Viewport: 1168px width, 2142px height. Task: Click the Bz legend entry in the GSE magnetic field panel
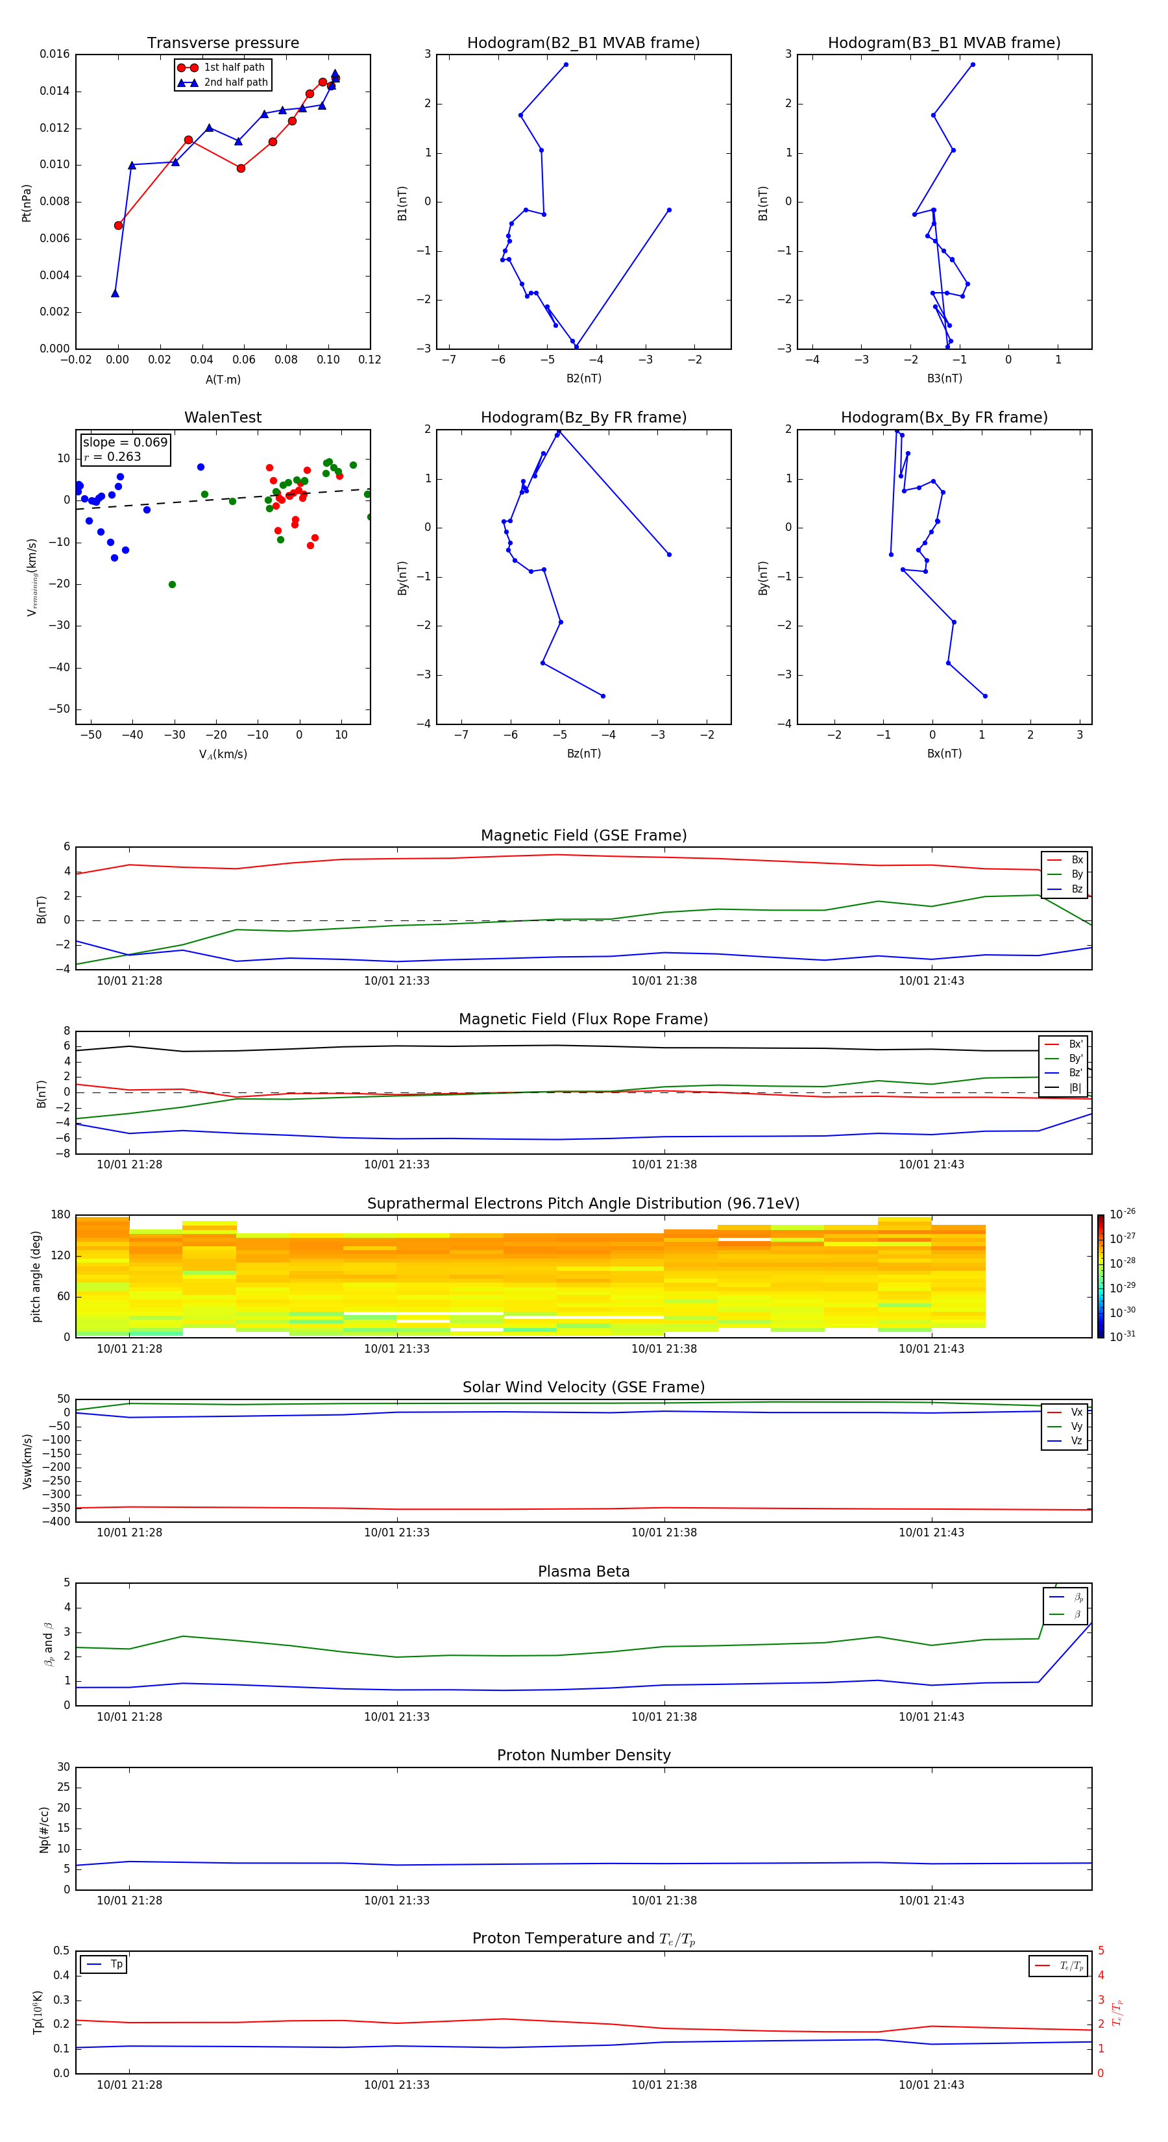1065,889
